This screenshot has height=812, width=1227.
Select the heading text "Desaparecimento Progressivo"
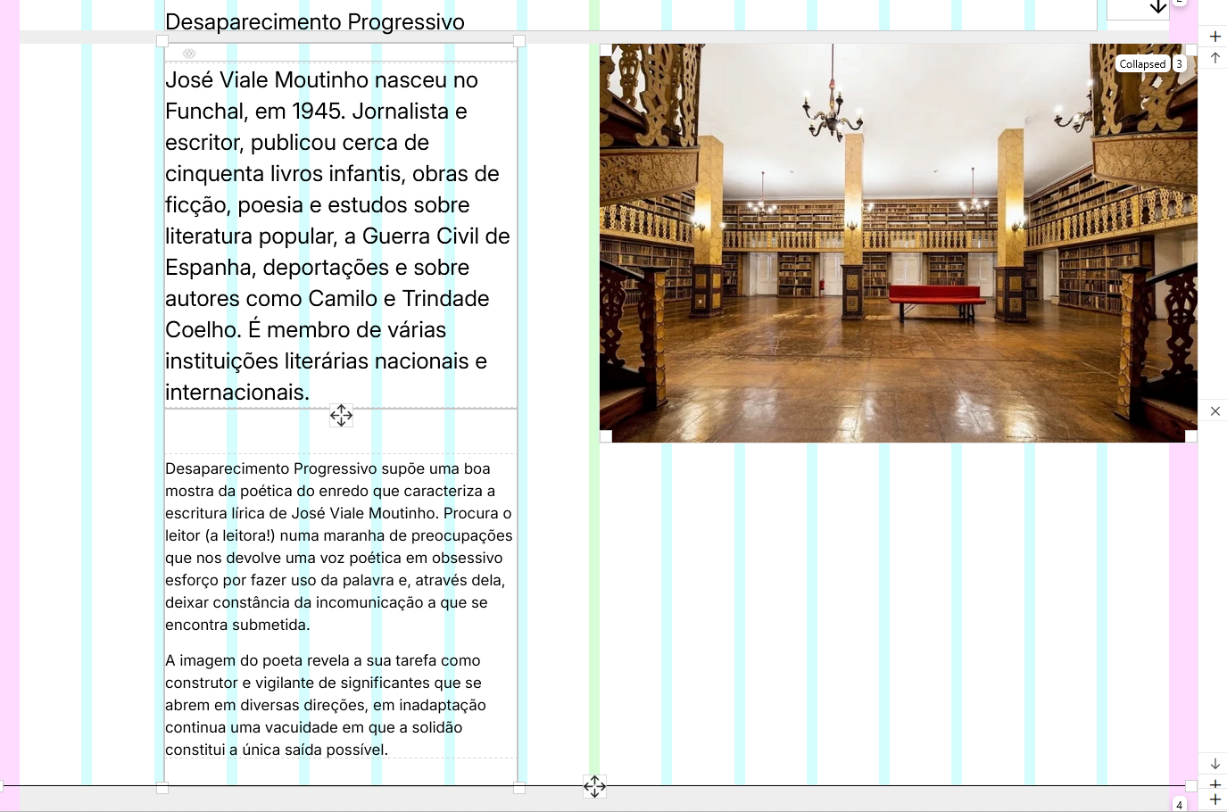tap(316, 21)
